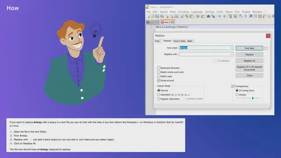Click the Save toolbar icon
This screenshot has height=158, width=281.
[x=157, y=17]
